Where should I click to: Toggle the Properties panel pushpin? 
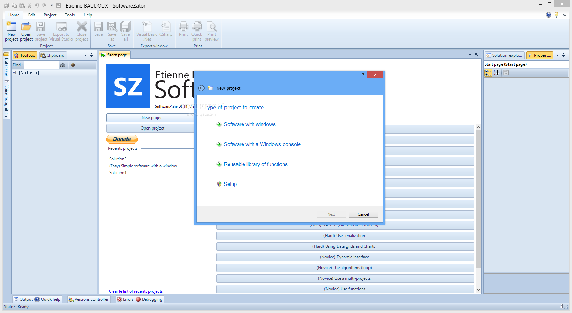(564, 55)
